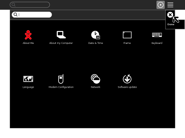Open the Network settings icon
The image size is (185, 138).
(x=95, y=79)
